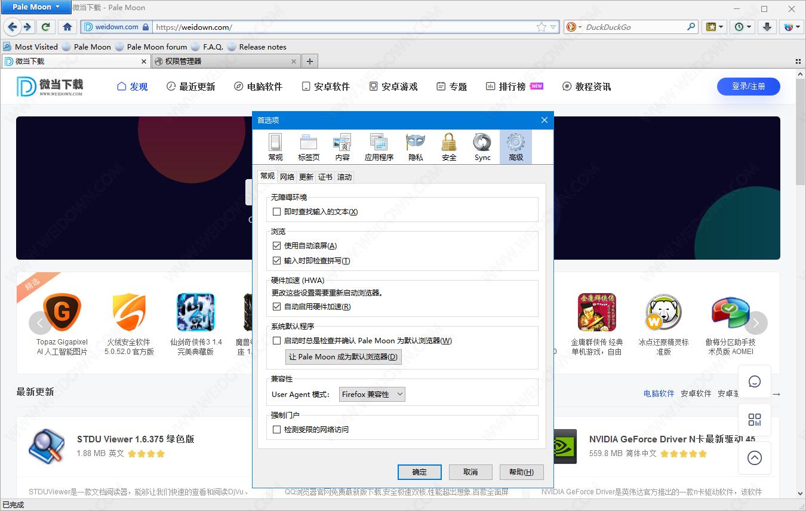The width and height of the screenshot is (806, 511).
Task: Disable 自动启用硬件加速 checkbox
Action: pos(276,307)
